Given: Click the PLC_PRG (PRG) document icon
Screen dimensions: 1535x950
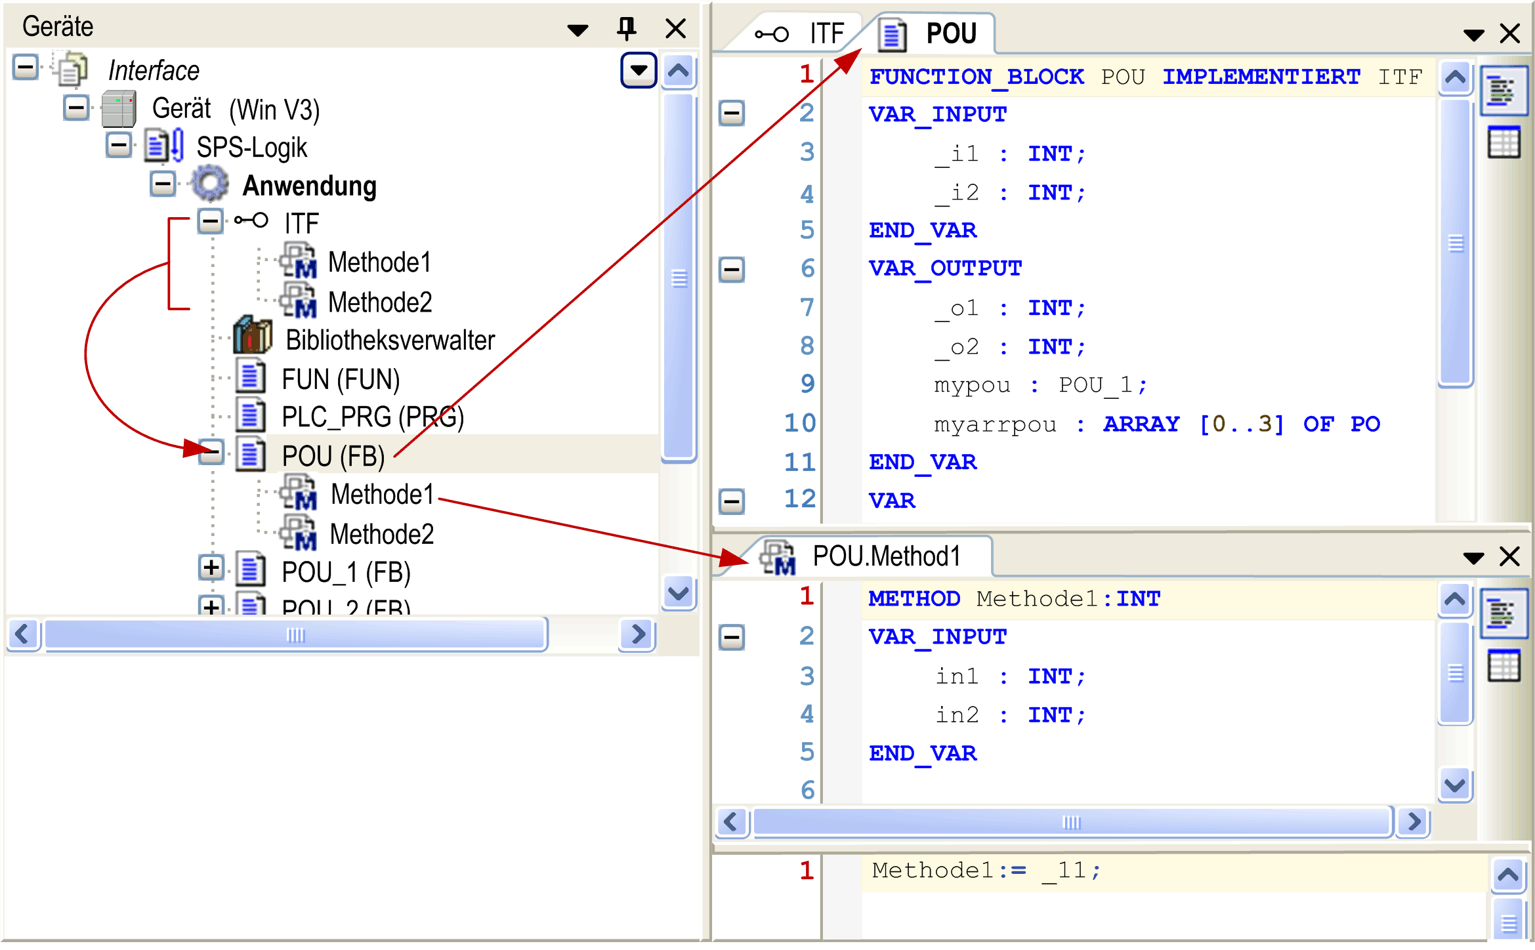Looking at the screenshot, I should (x=250, y=415).
